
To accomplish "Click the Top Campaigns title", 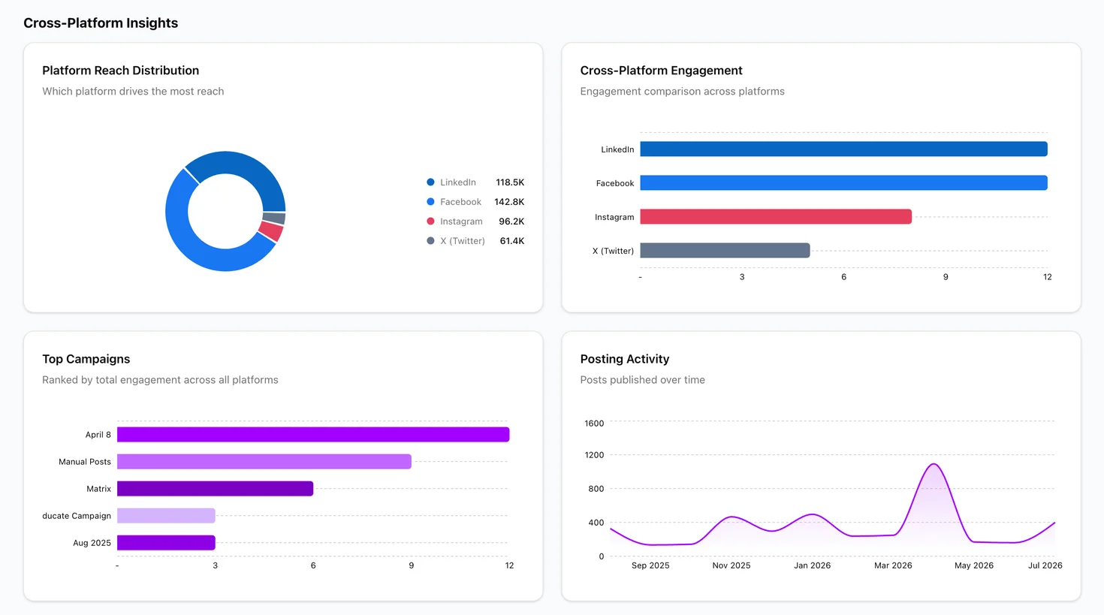I will click(86, 359).
